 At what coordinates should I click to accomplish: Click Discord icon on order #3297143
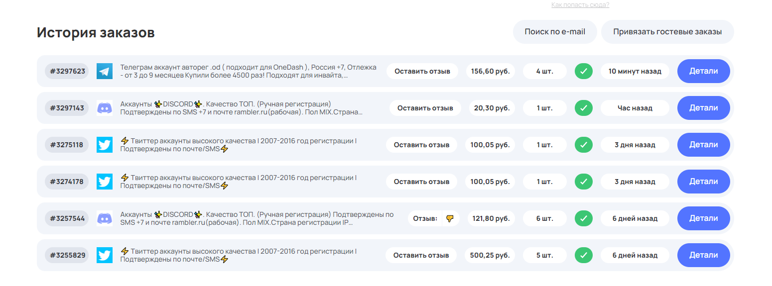pos(105,108)
